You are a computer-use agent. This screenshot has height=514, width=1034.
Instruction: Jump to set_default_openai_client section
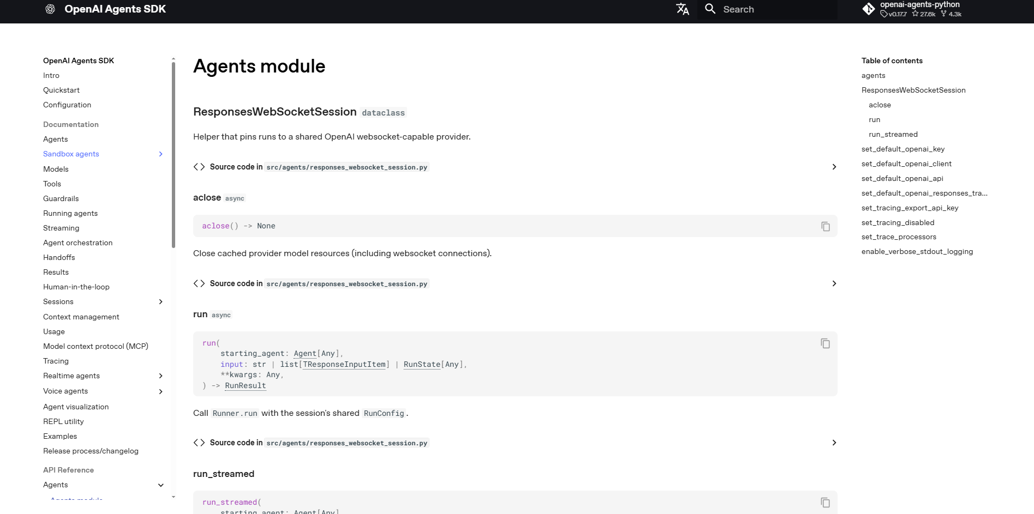[x=906, y=164]
